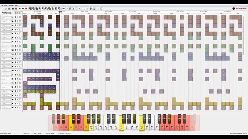Screen dimensions: 248x139
Task: Toggle the lock icon on Layer 4
Action: pyautogui.click(x=15, y=29)
